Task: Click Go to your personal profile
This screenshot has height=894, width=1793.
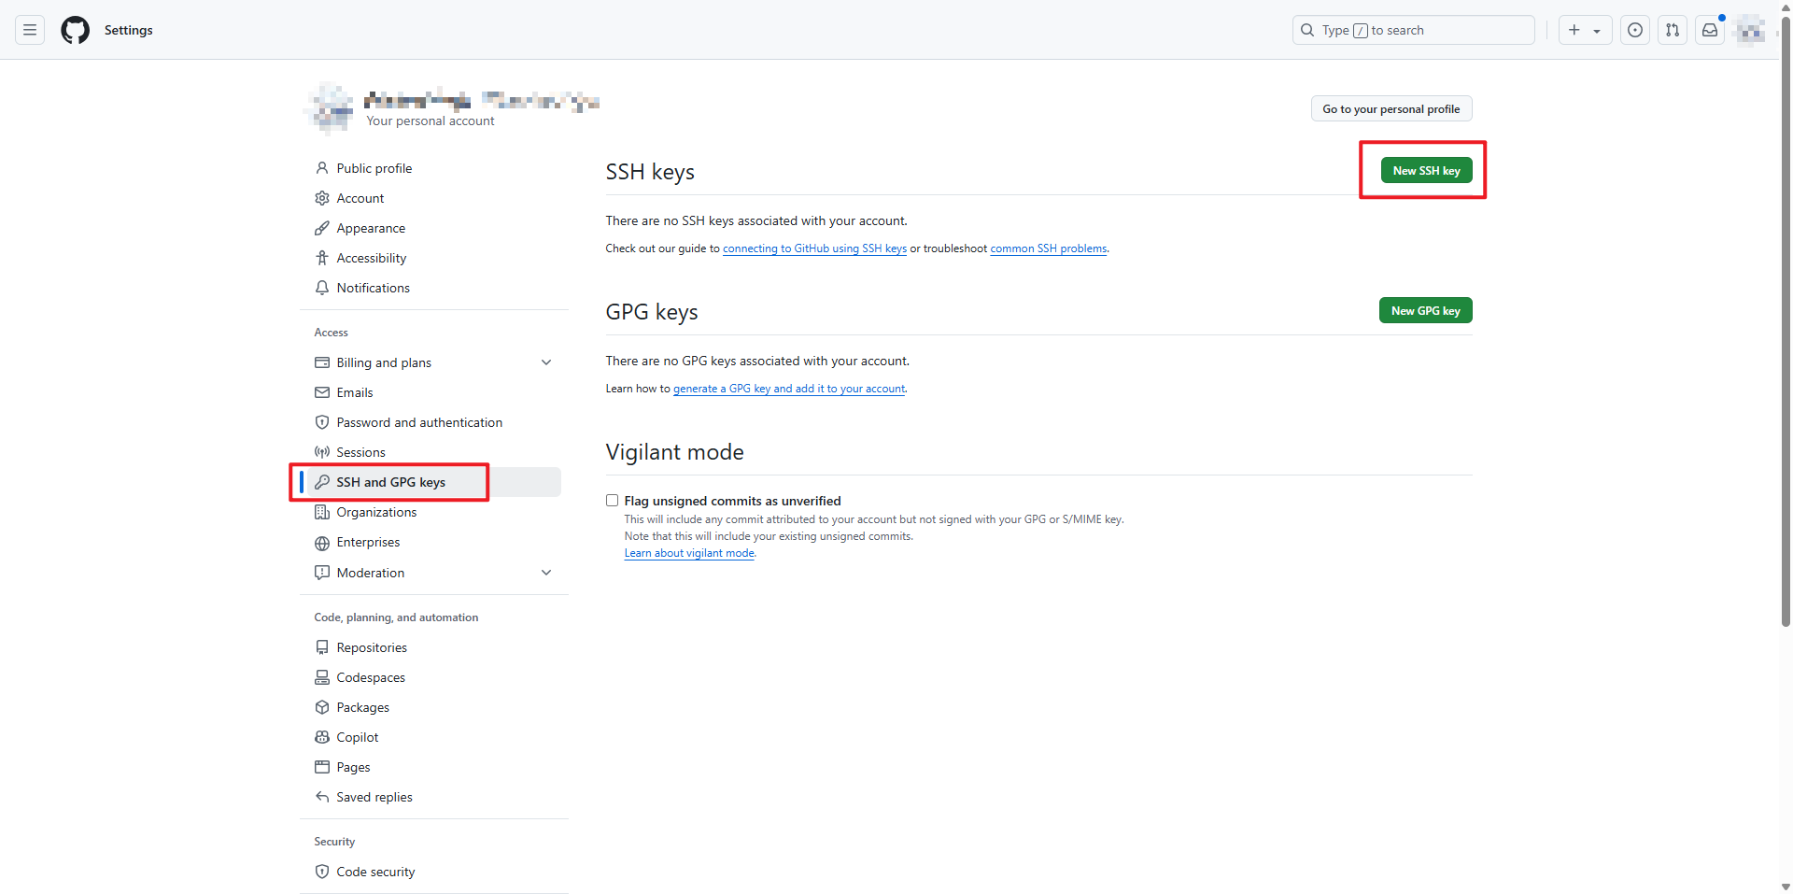Action: click(x=1391, y=109)
